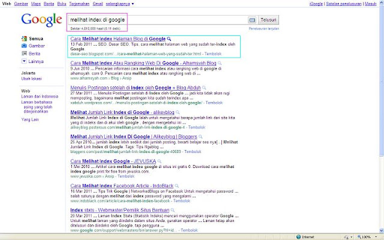Open result Melihat Jumlah Link Index Alikeyblog | Bloggers

[134, 137]
